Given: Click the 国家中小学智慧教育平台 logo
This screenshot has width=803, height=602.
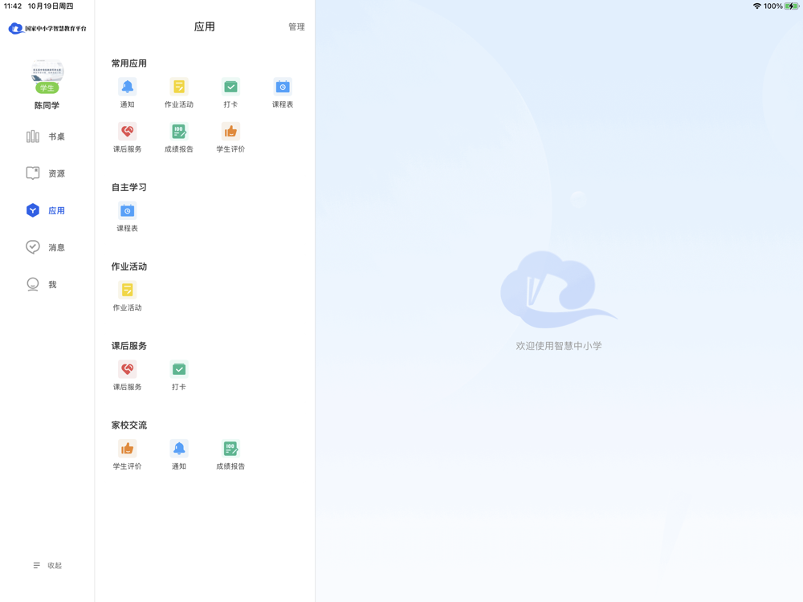Looking at the screenshot, I should click(47, 28).
